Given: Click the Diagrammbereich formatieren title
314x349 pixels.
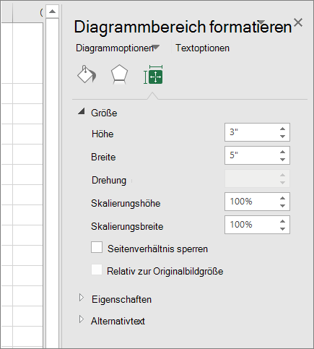Looking at the screenshot, I should tap(183, 27).
